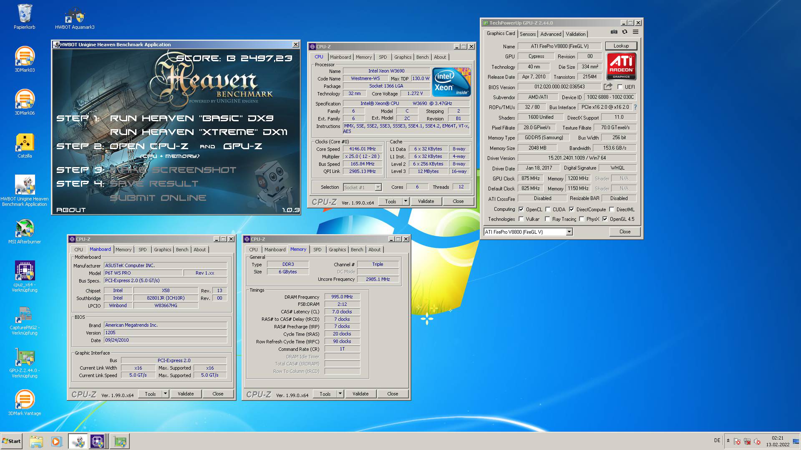Click the ATI Radeon Graphics logo
Viewport: 801px width, 450px height.
[621, 66]
